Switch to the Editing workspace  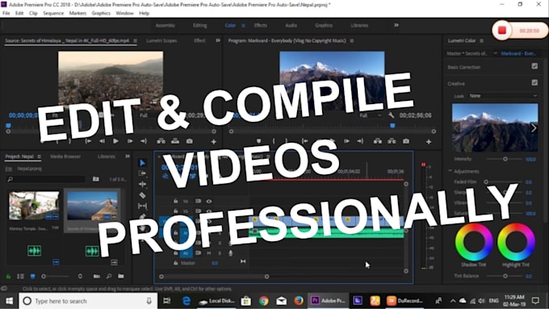[199, 25]
